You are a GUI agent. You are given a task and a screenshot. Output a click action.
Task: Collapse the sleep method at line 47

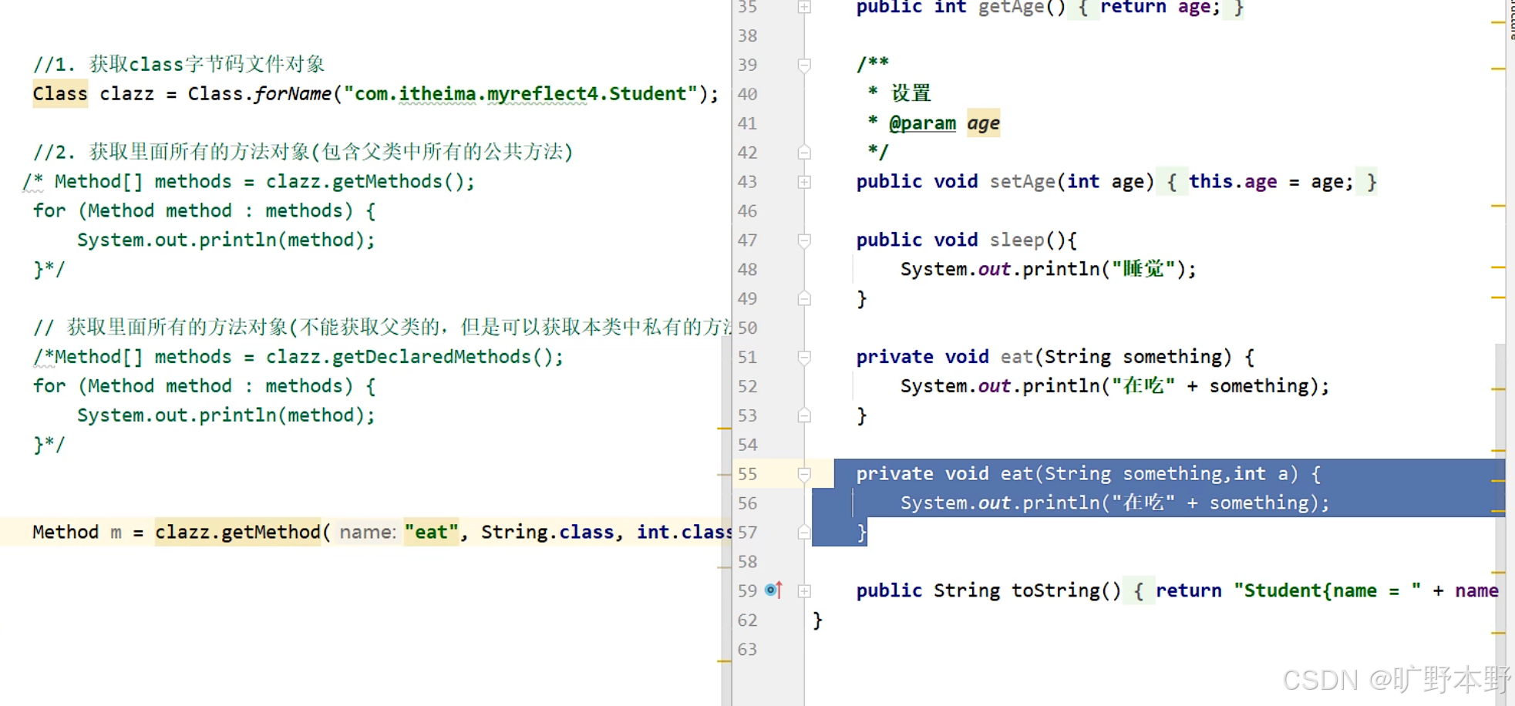click(804, 240)
